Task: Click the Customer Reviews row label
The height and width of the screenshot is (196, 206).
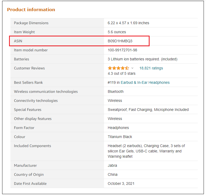Action: click(29, 68)
